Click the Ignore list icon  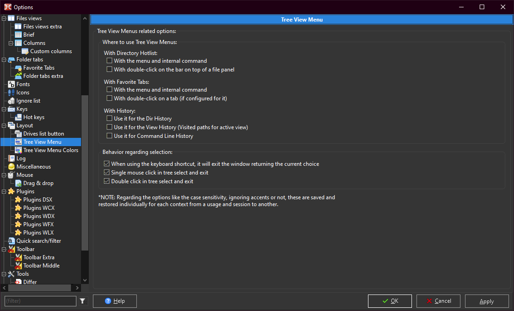click(11, 101)
